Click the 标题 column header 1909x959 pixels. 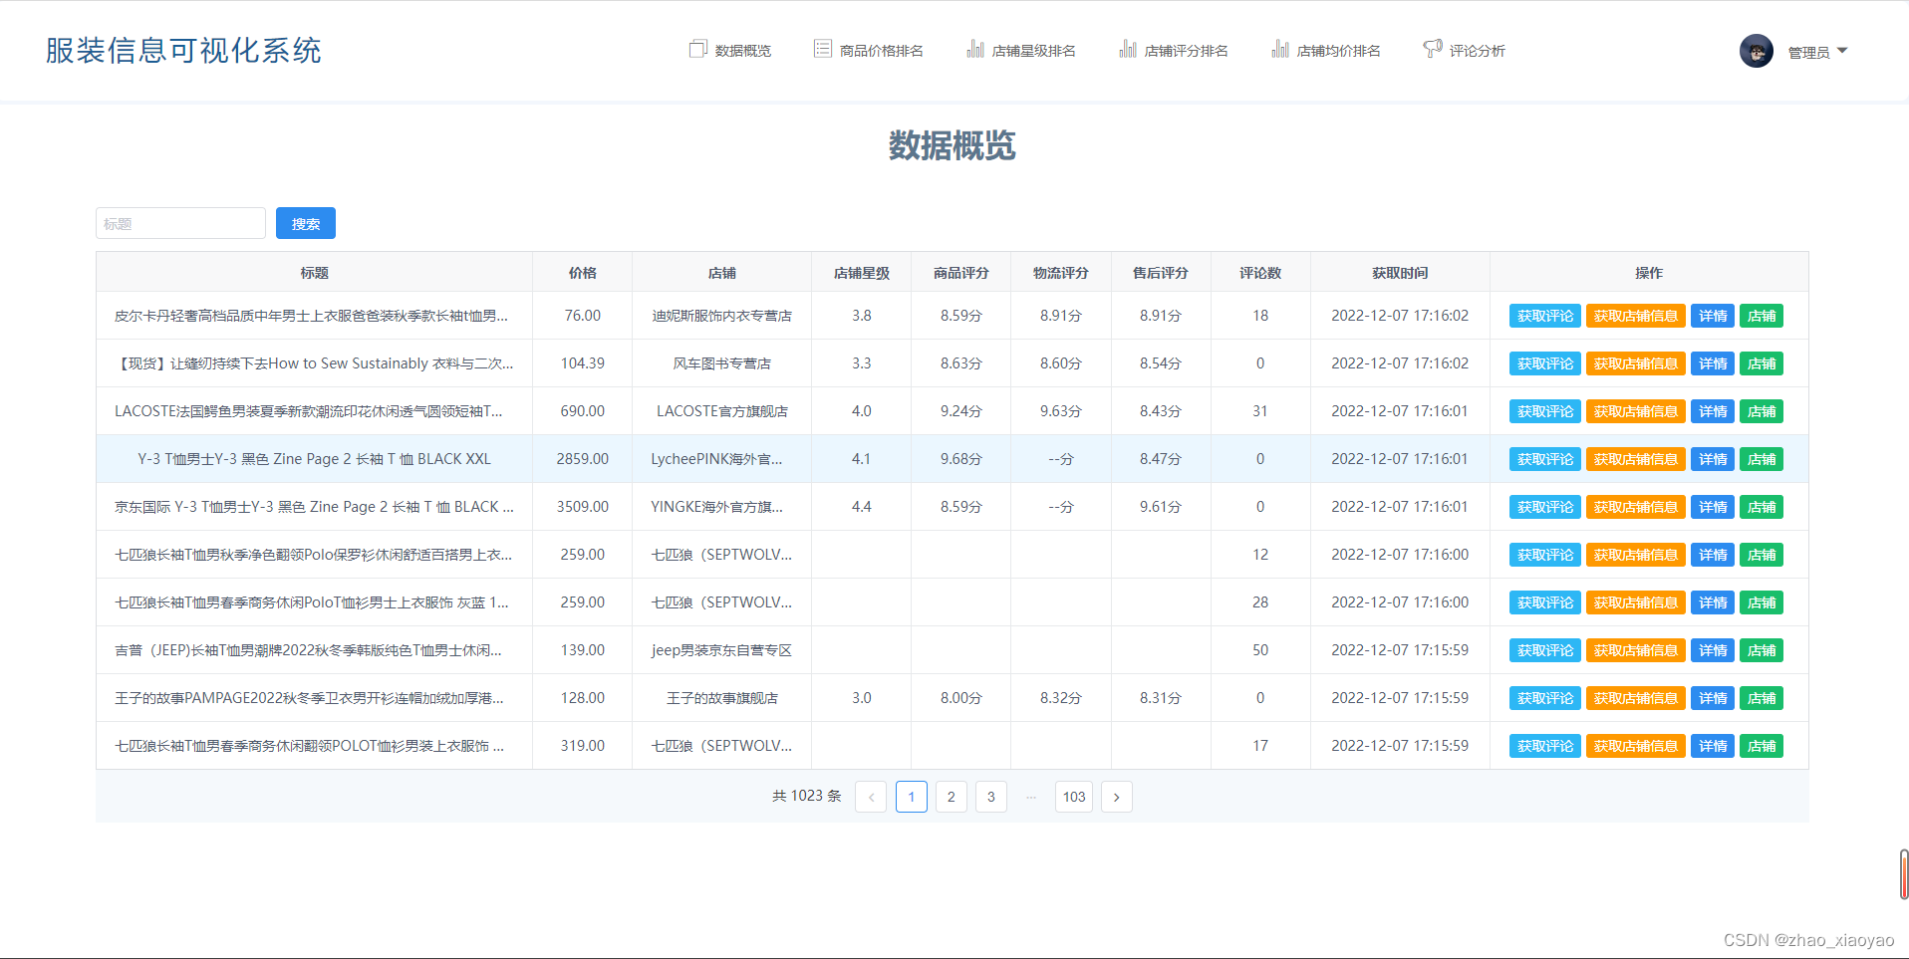(x=314, y=273)
